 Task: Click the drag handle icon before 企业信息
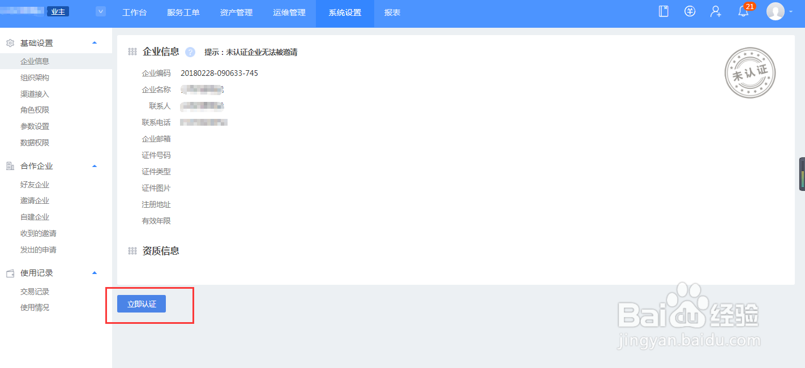(132, 52)
